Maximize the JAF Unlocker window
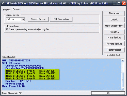Screen dimensions: 127x96 click(x=119, y=3)
